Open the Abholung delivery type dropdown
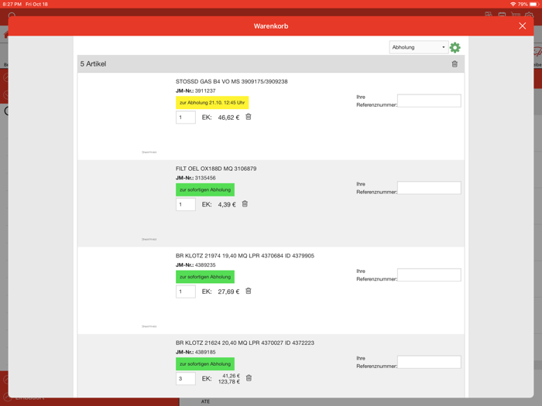 (x=419, y=47)
